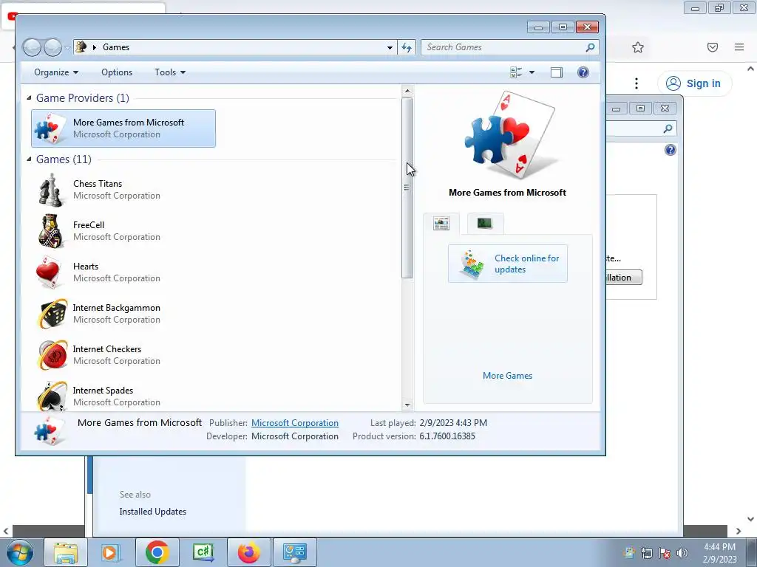Image resolution: width=757 pixels, height=567 pixels.
Task: Switch to Firefox from the taskbar
Action: [248, 552]
